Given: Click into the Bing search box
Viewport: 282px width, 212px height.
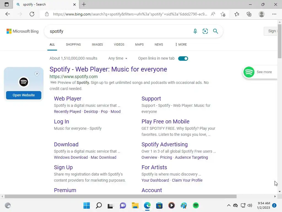Looking at the screenshot, I should pos(119,31).
